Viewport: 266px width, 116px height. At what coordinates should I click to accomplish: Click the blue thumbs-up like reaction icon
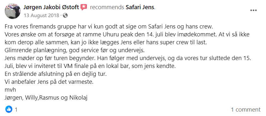click(x=9, y=109)
